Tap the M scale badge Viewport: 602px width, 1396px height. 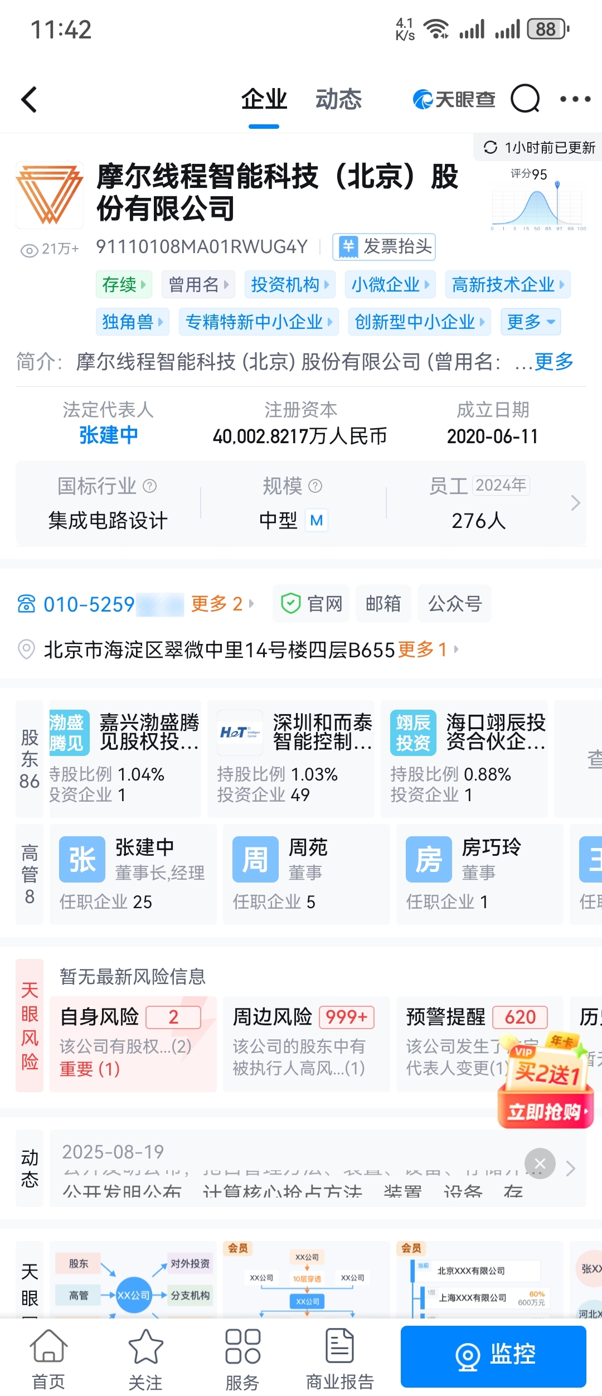coord(317,520)
